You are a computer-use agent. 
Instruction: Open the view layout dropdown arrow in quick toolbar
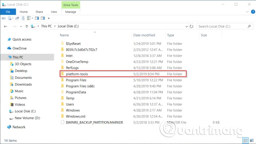(x=32, y=18)
